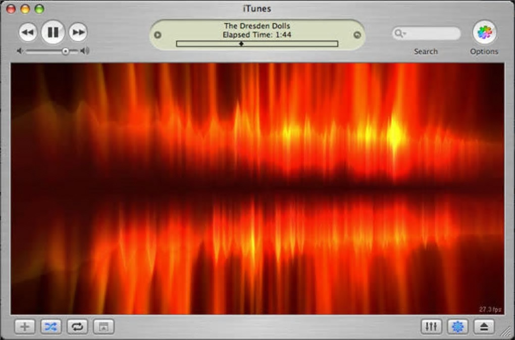Click the iTunes window title
Viewport: 515px width, 340px height.
click(x=257, y=9)
